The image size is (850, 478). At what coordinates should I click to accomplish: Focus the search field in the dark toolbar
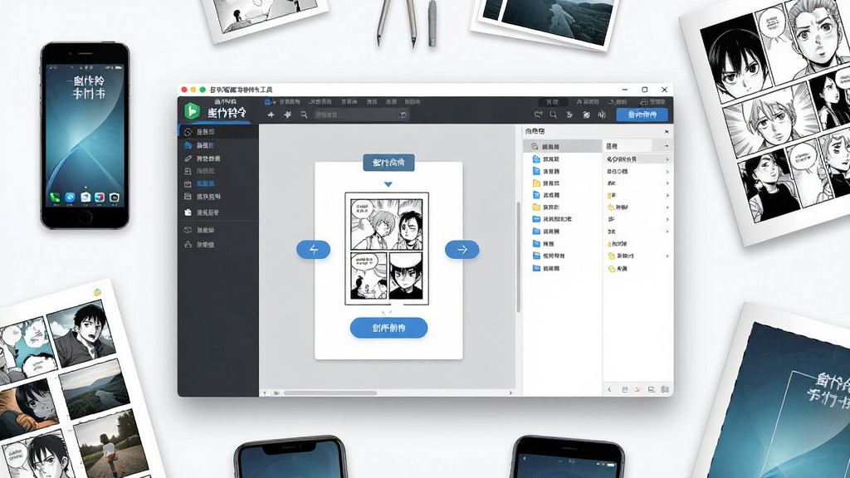[361, 115]
